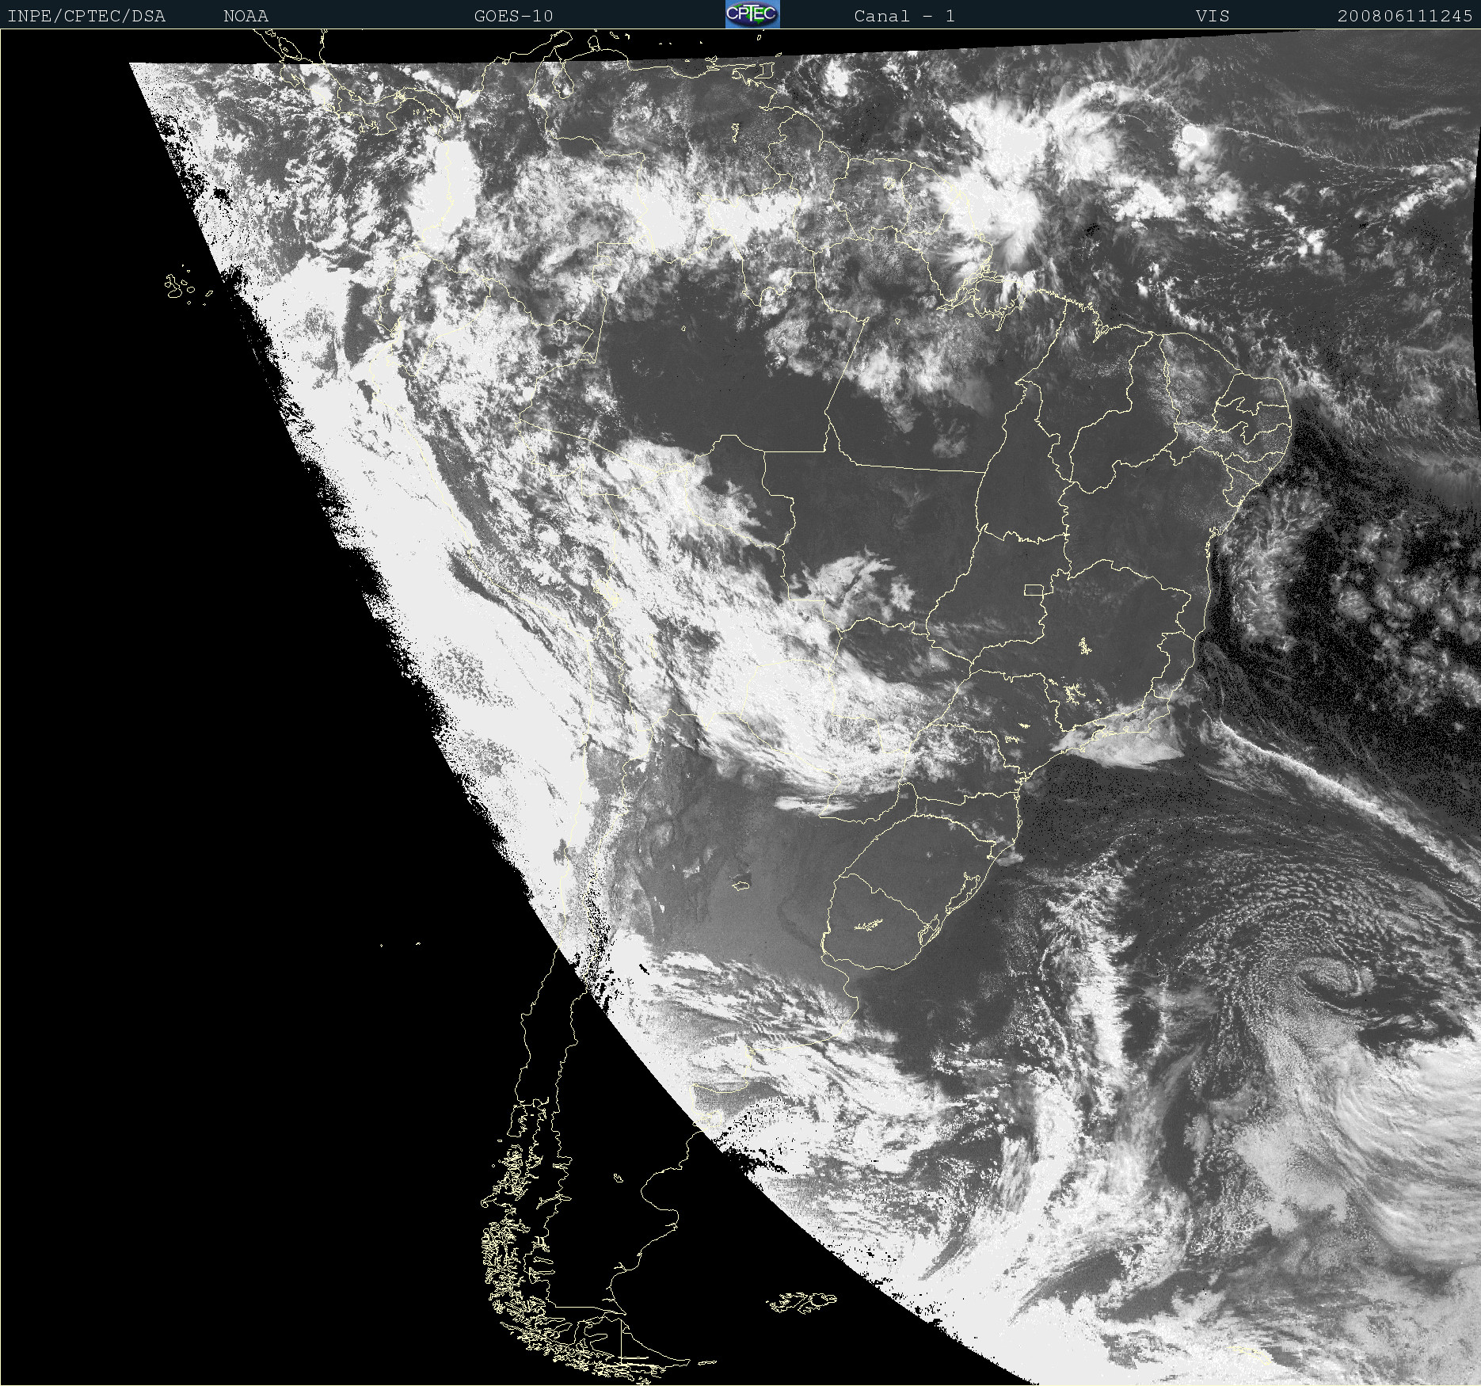Image resolution: width=1481 pixels, height=1386 pixels.
Task: Click the '200806111245' timestamp text
Action: (x=1405, y=16)
